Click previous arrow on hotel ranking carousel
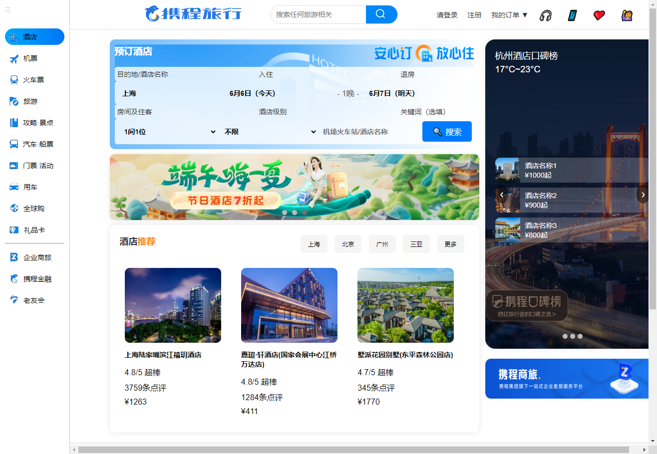This screenshot has width=657, height=454. (502, 195)
